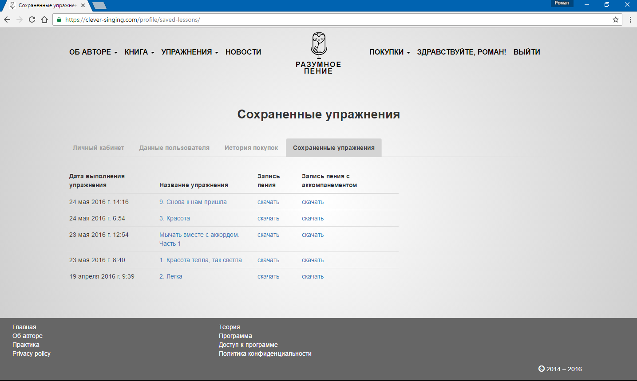Go to the browser home page icon
Screen dimensions: 637x381
[x=44, y=20]
